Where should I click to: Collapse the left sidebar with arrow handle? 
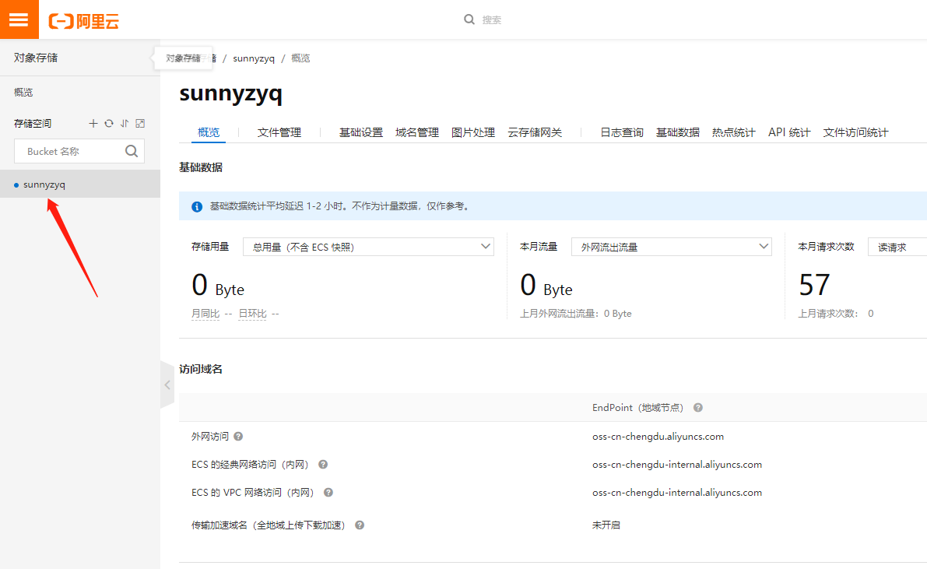[167, 385]
